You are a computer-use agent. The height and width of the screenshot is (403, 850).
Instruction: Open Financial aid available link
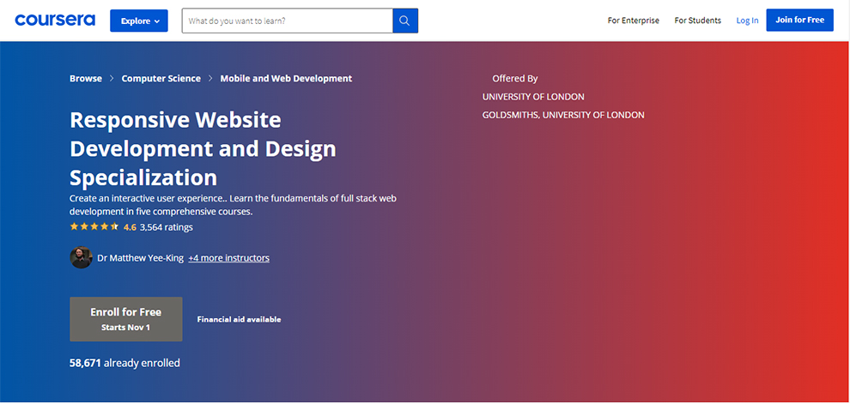click(239, 320)
